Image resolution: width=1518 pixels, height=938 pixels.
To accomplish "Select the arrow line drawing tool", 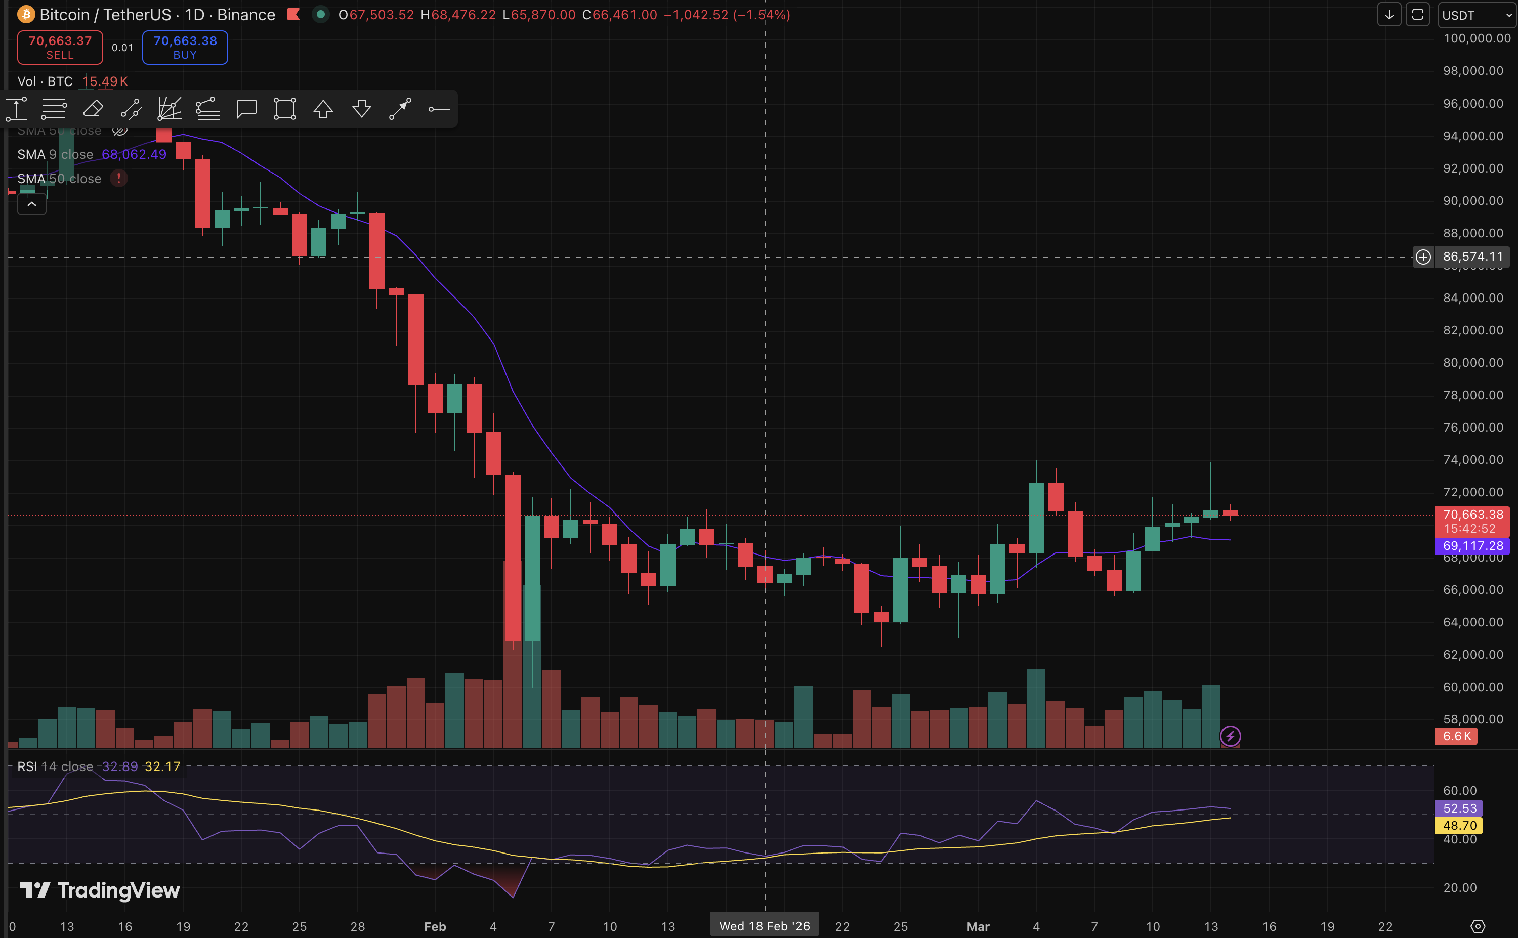I will [400, 109].
